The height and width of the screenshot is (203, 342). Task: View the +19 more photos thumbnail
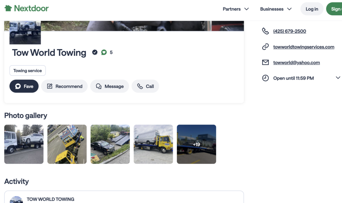(196, 144)
